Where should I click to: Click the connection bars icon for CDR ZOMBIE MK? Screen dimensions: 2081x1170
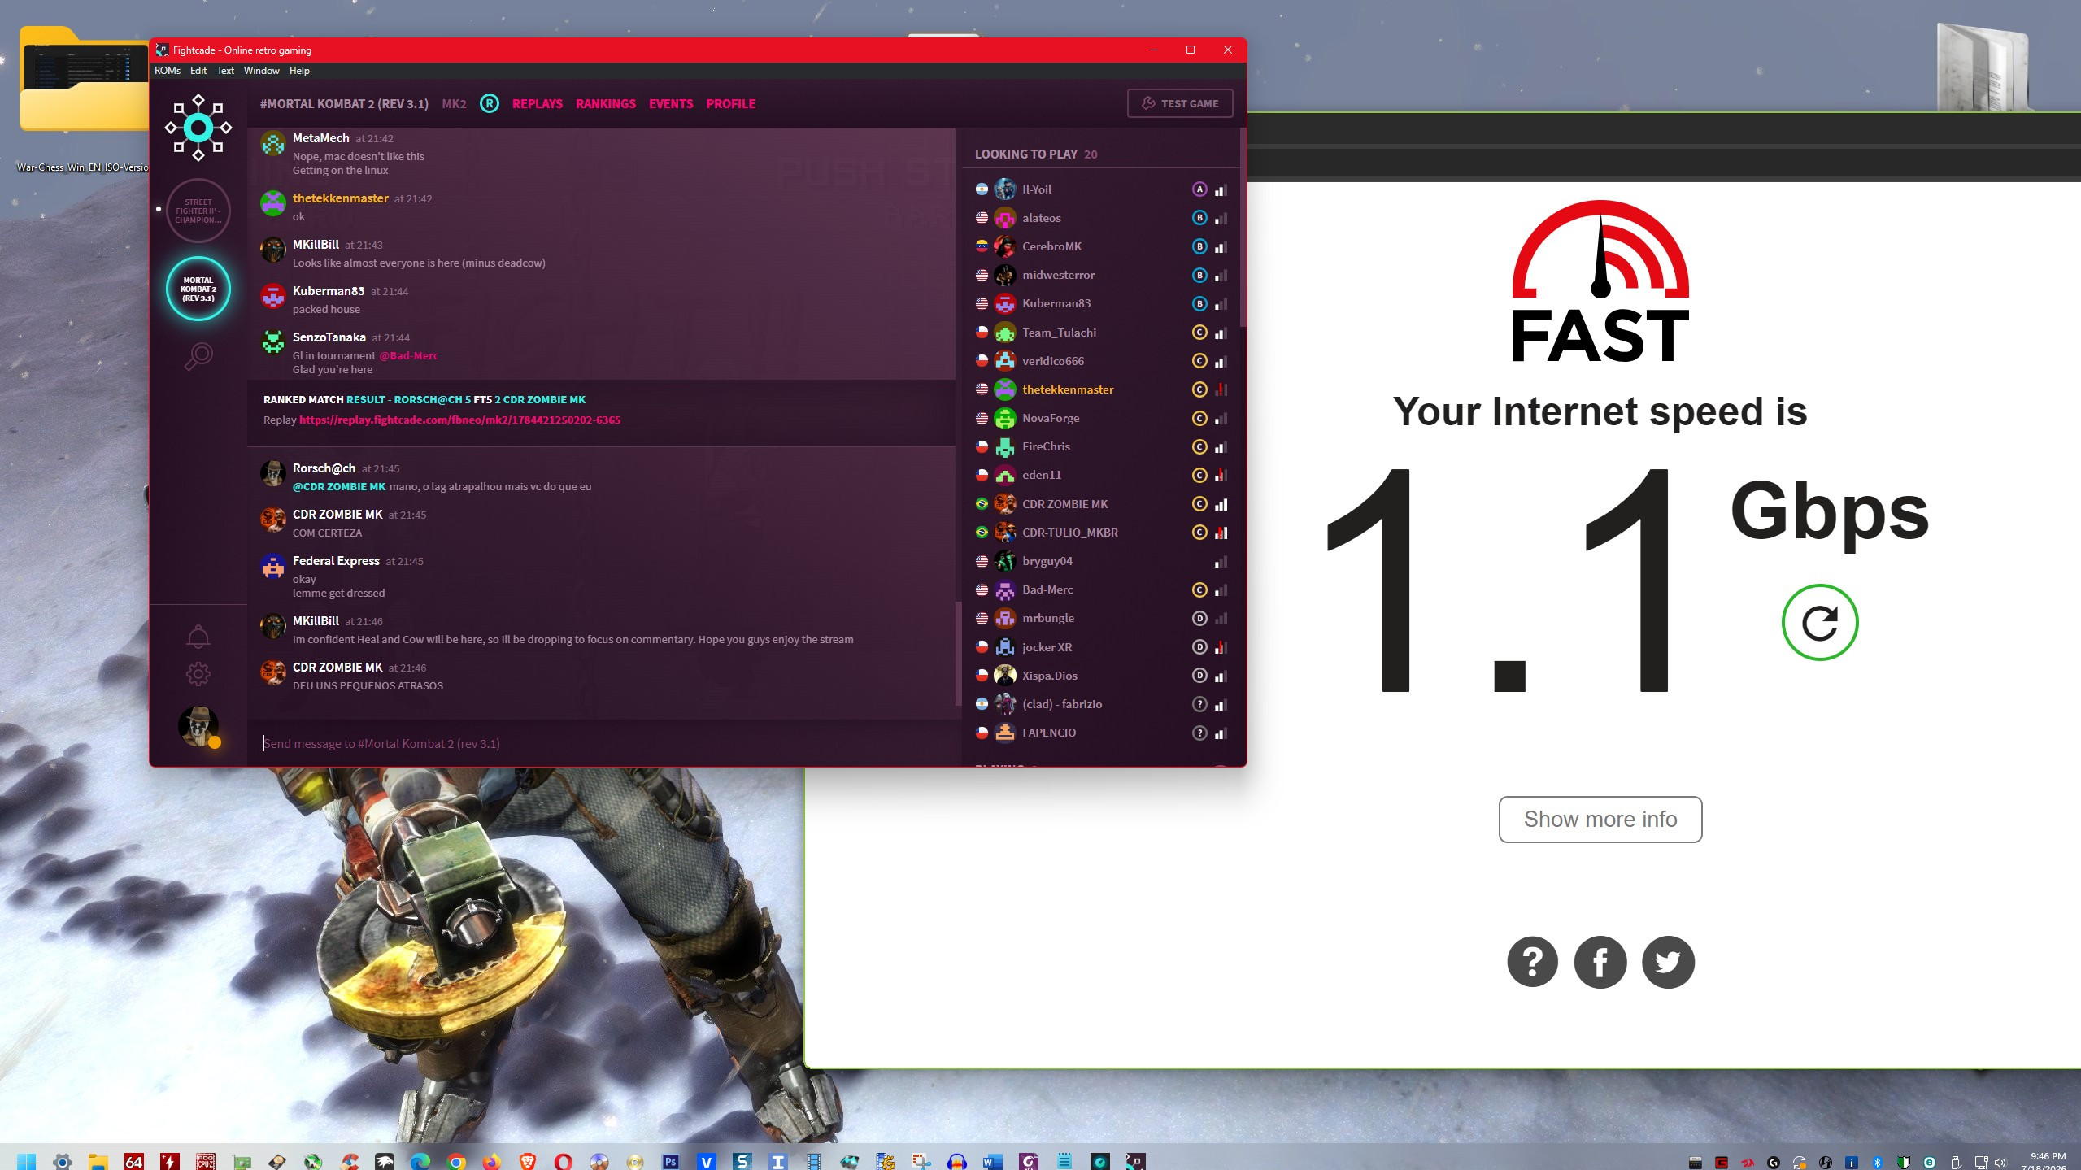pos(1221,504)
